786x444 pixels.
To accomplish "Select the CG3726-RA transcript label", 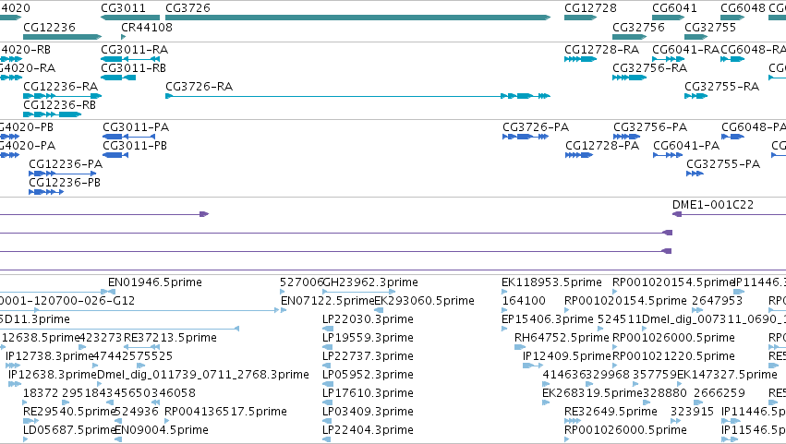I will [199, 87].
